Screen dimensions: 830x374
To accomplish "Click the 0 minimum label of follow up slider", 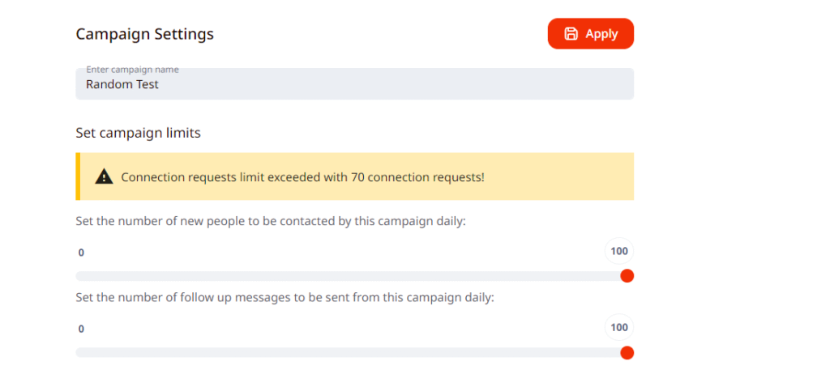I will click(x=81, y=329).
